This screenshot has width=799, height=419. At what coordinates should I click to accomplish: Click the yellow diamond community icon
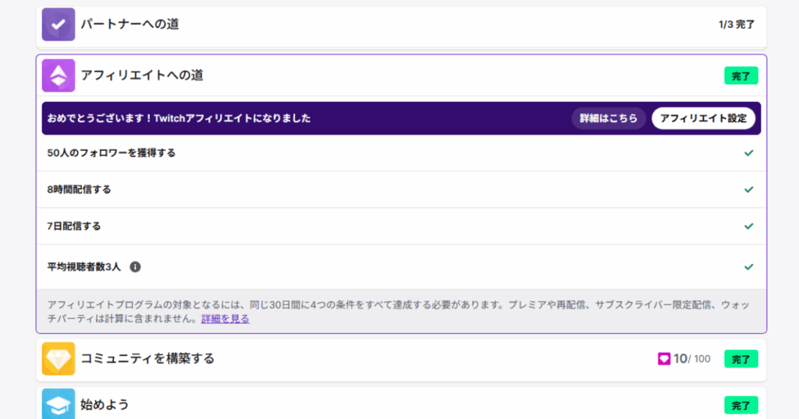point(59,358)
